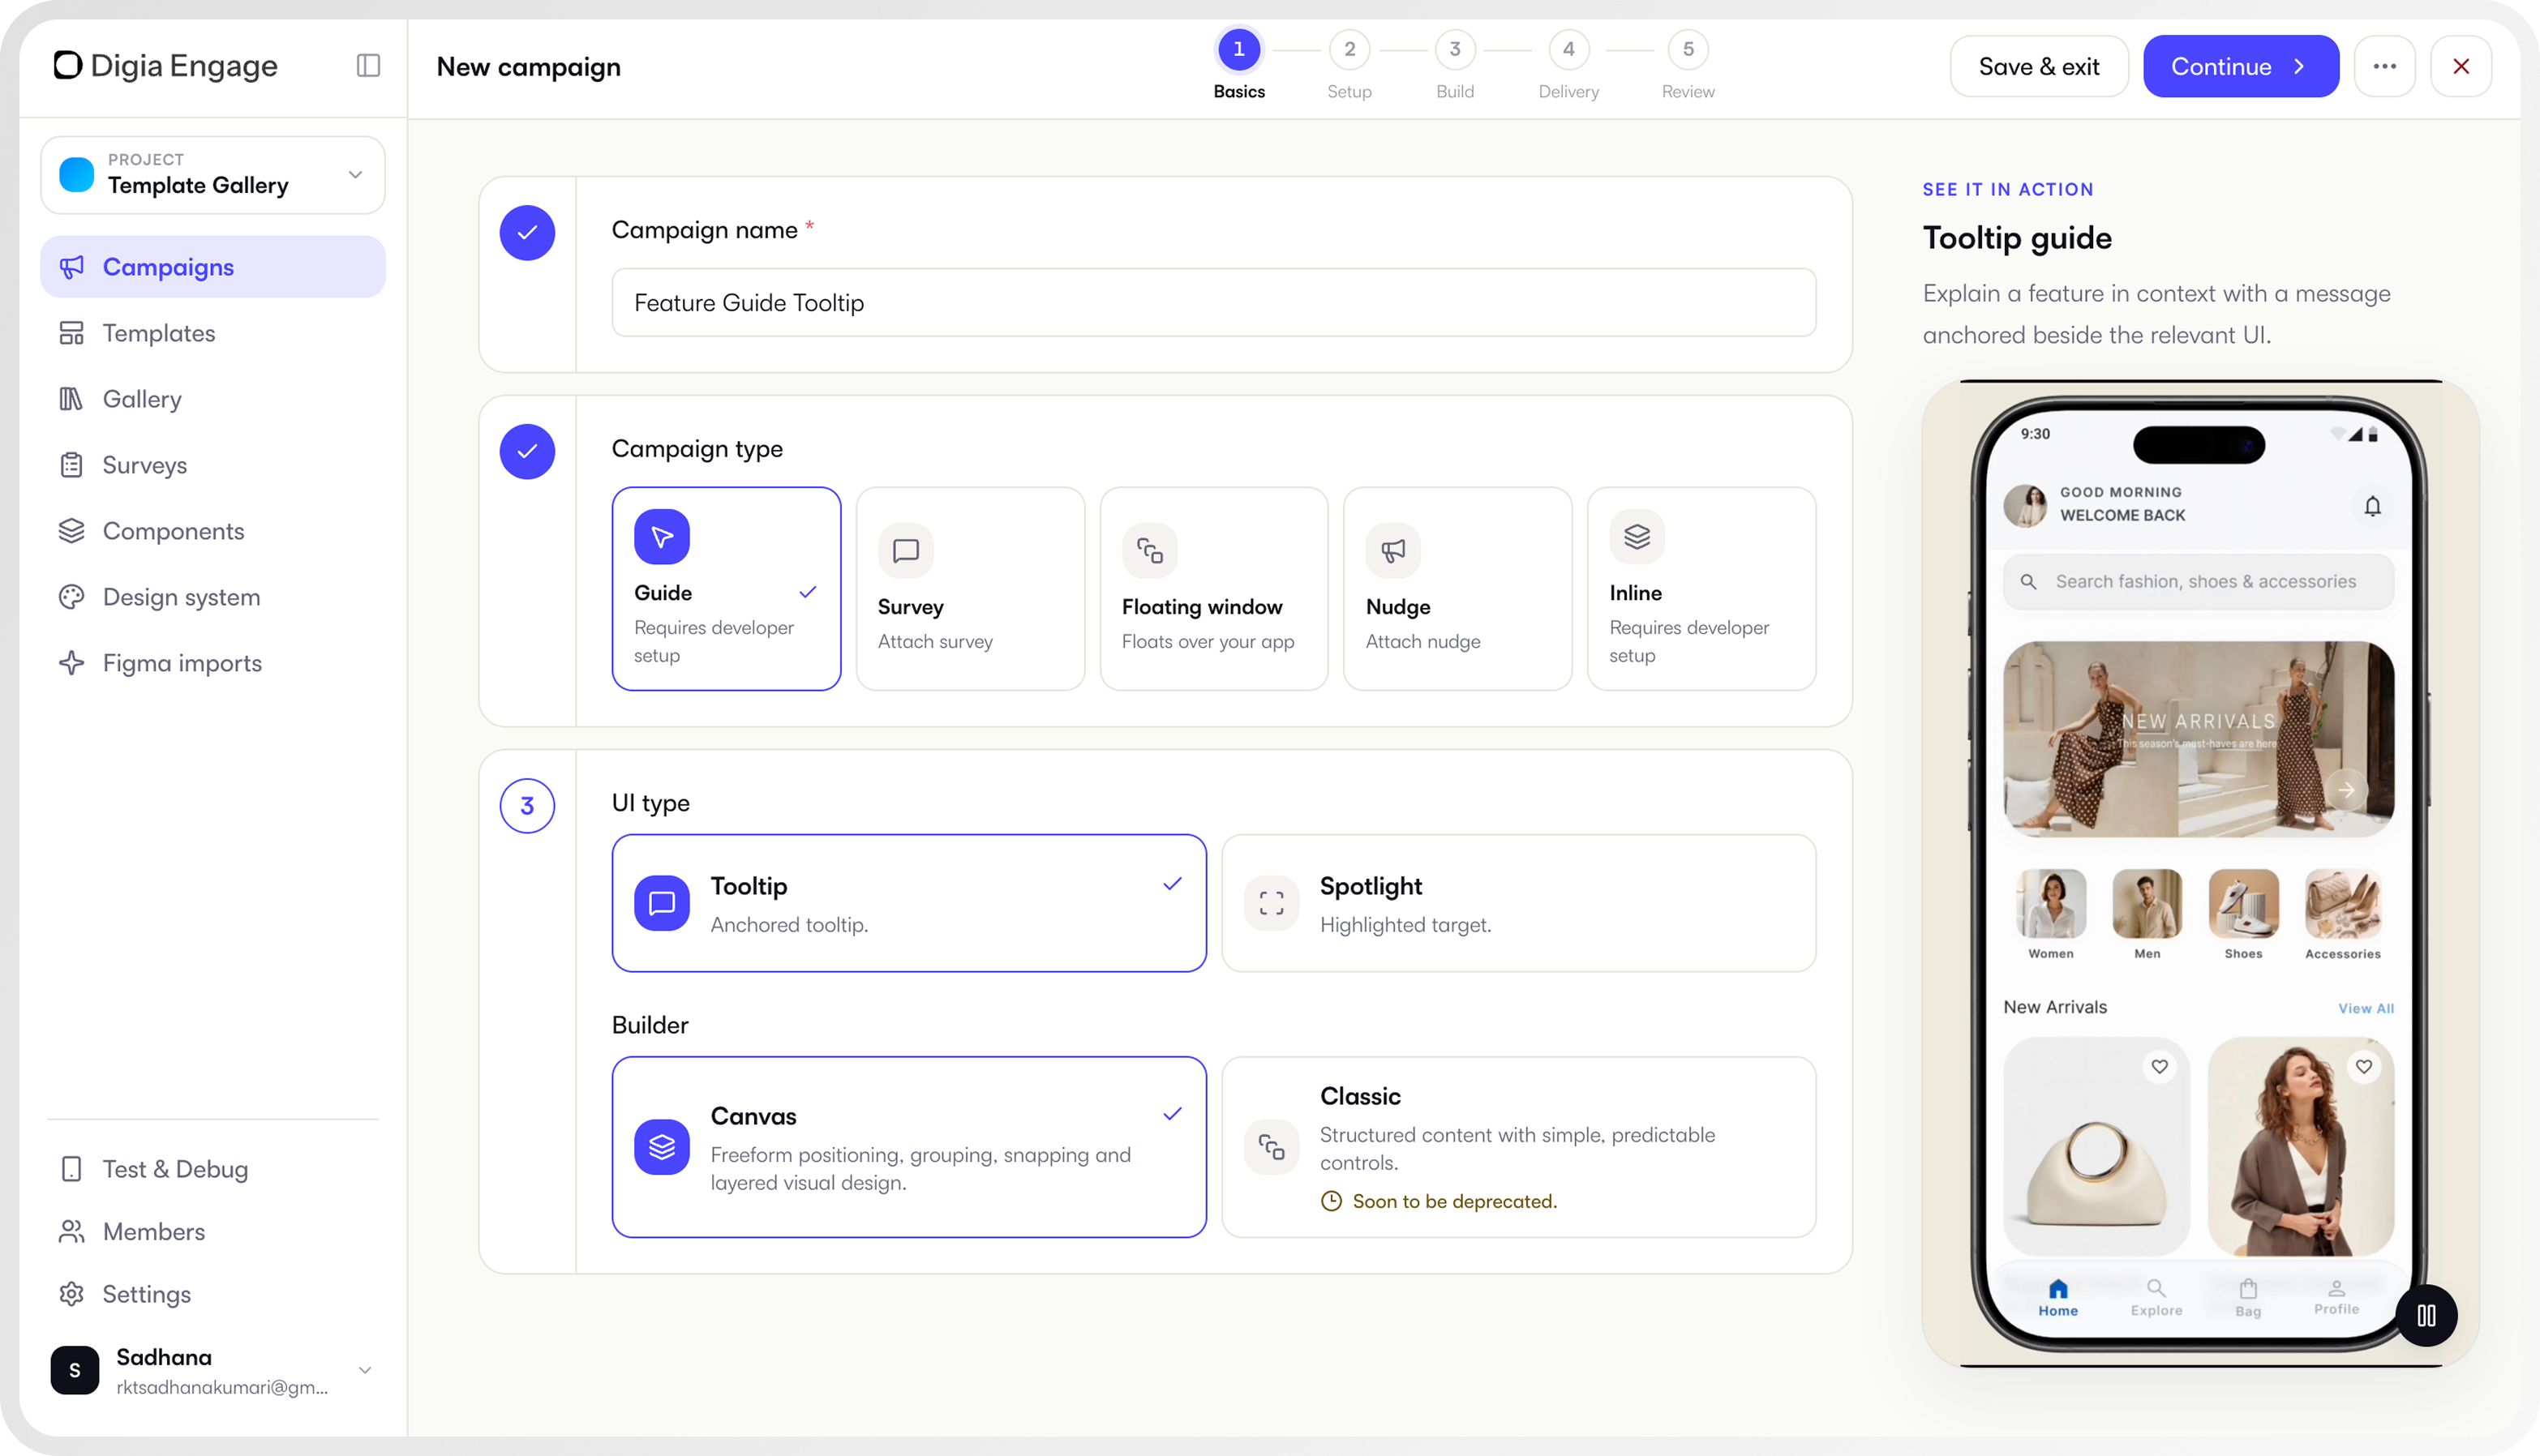This screenshot has width=2540, height=1456.
Task: Select the Guide campaign type card
Action: pyautogui.click(x=727, y=589)
